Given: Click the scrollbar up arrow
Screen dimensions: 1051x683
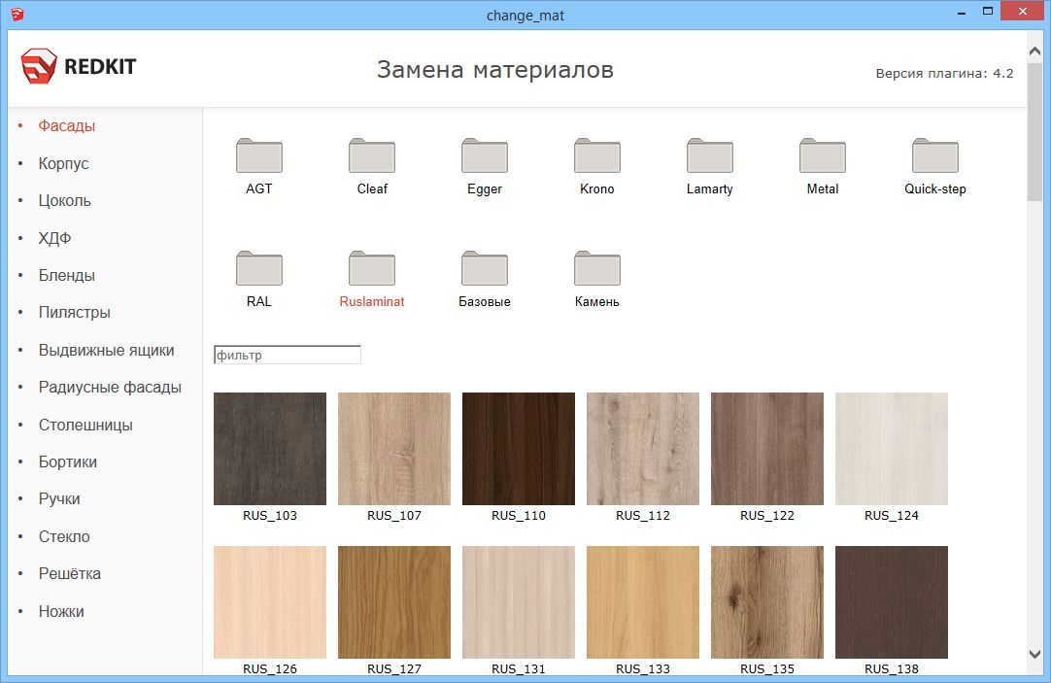Looking at the screenshot, I should (1034, 51).
